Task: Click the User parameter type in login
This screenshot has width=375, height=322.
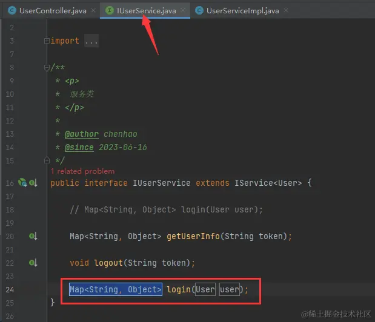Action: 205,289
